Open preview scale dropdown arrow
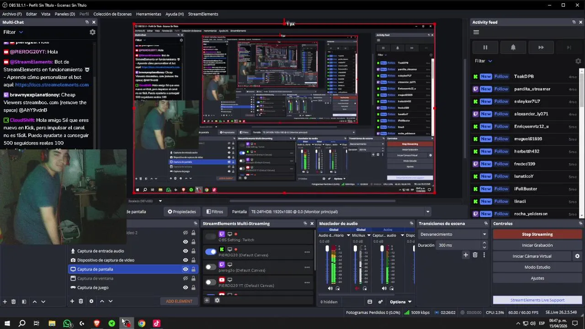Image resolution: width=585 pixels, height=329 pixels. tap(160, 201)
